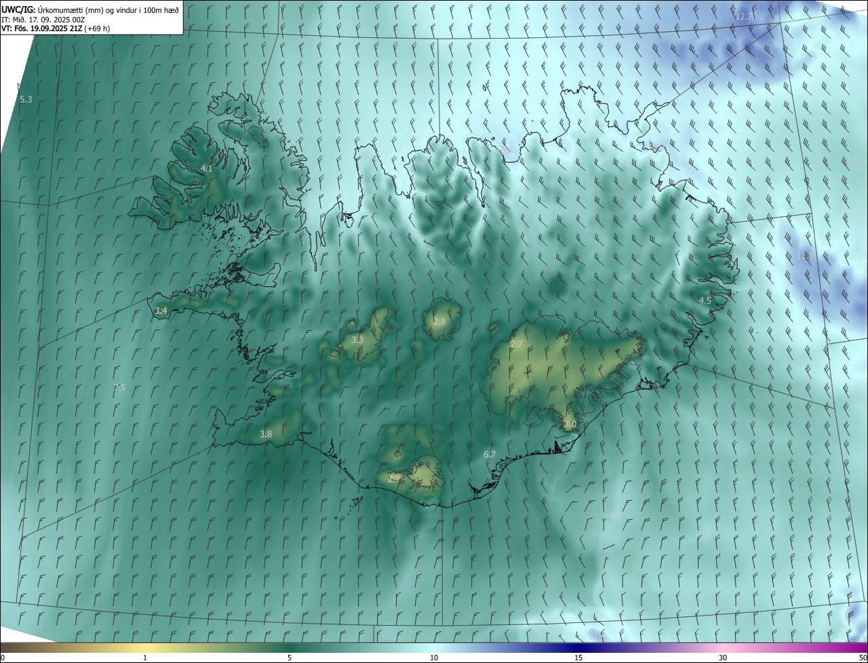Click the 7.5 value over the western sea
This screenshot has width=868, height=663.
119,388
